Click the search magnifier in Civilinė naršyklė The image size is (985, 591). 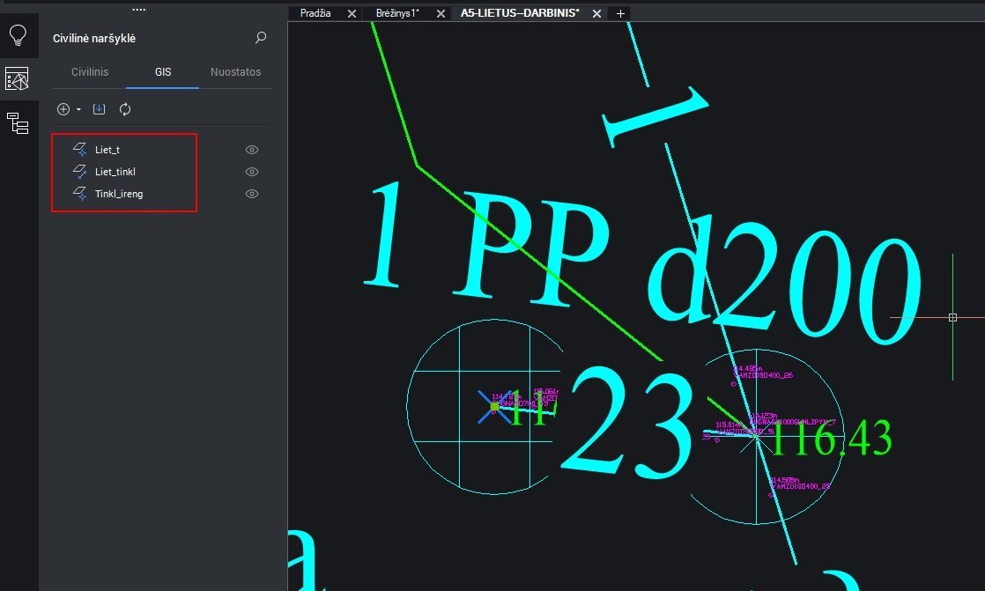[x=260, y=38]
